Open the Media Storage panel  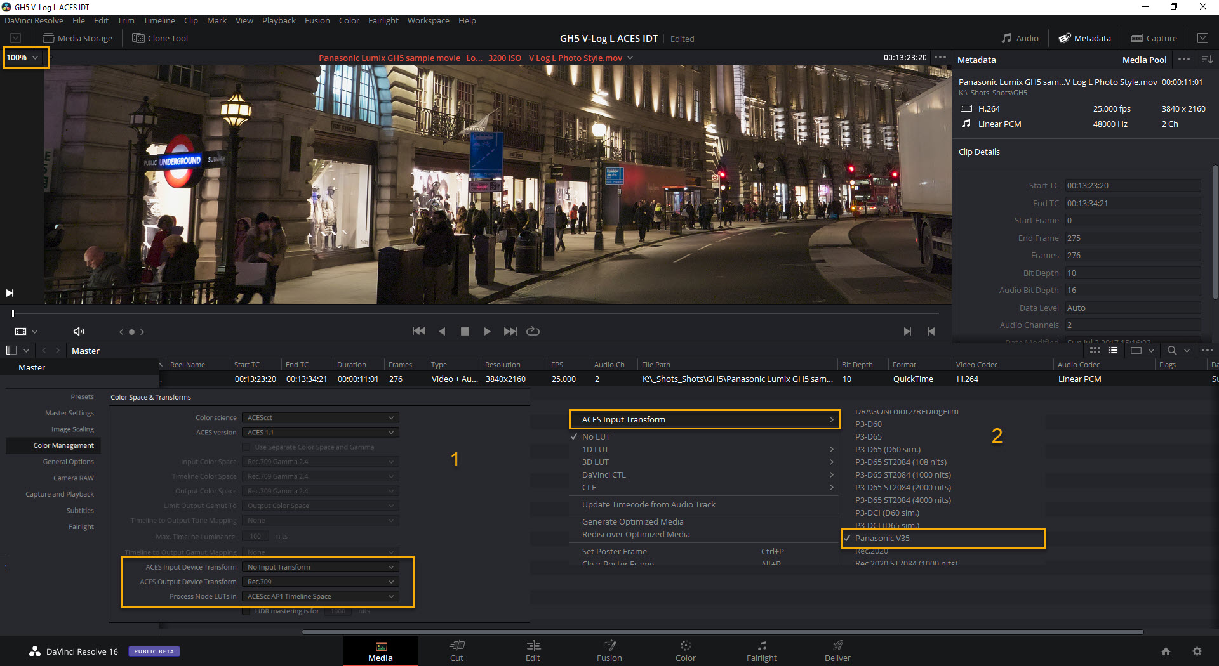coord(77,38)
